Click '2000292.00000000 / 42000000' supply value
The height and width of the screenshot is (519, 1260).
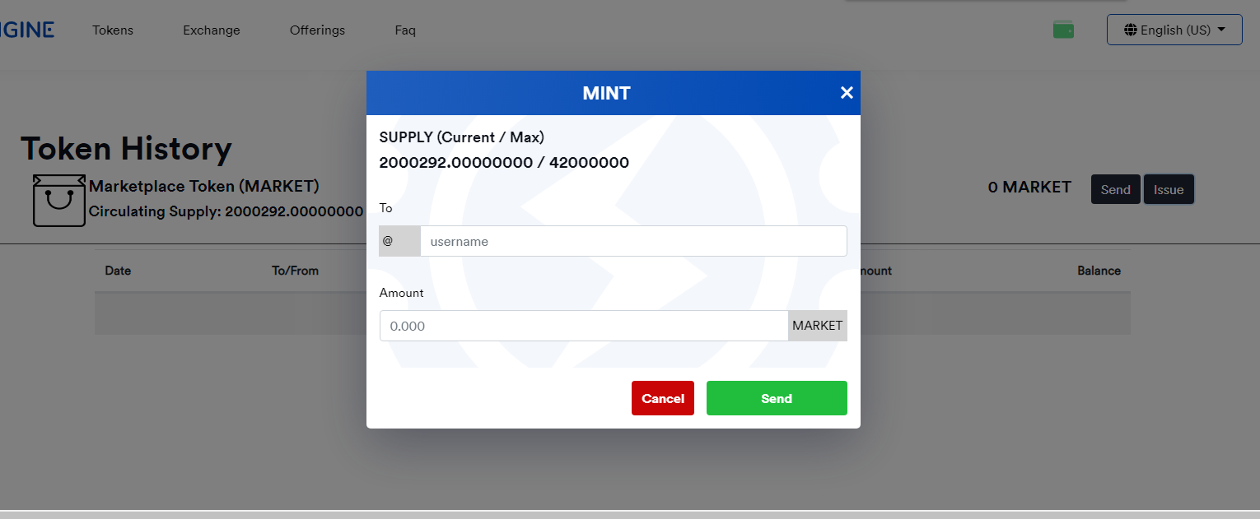point(504,163)
